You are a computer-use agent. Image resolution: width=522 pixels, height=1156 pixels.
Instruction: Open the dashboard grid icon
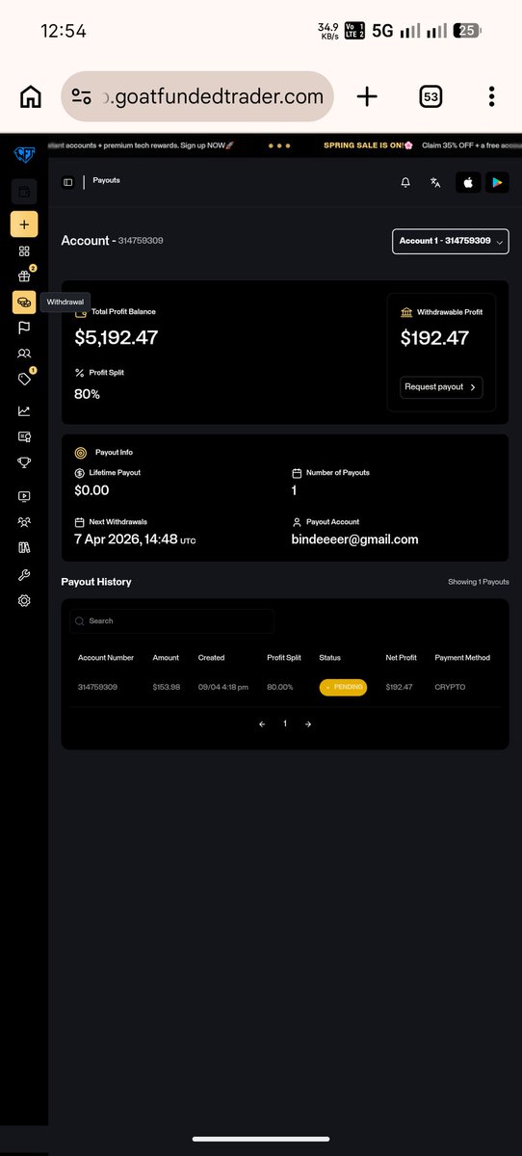(x=24, y=251)
